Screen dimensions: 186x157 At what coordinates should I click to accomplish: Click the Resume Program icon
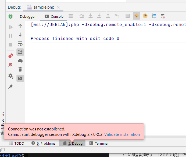[x=10, y=27]
